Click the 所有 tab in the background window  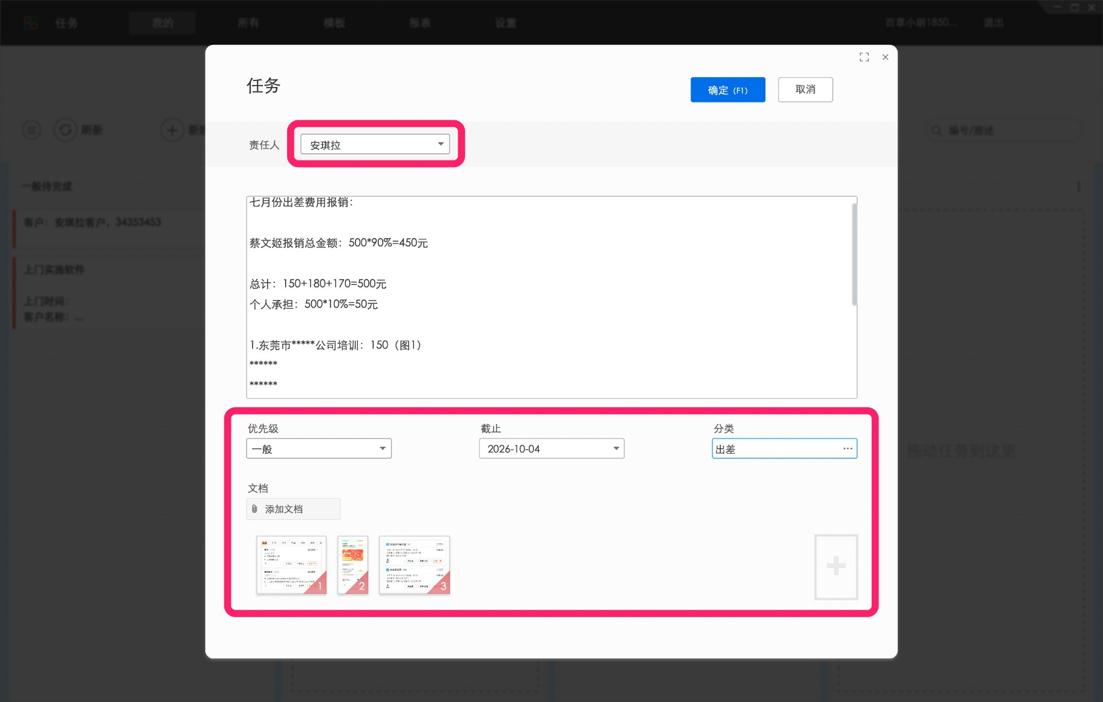248,23
